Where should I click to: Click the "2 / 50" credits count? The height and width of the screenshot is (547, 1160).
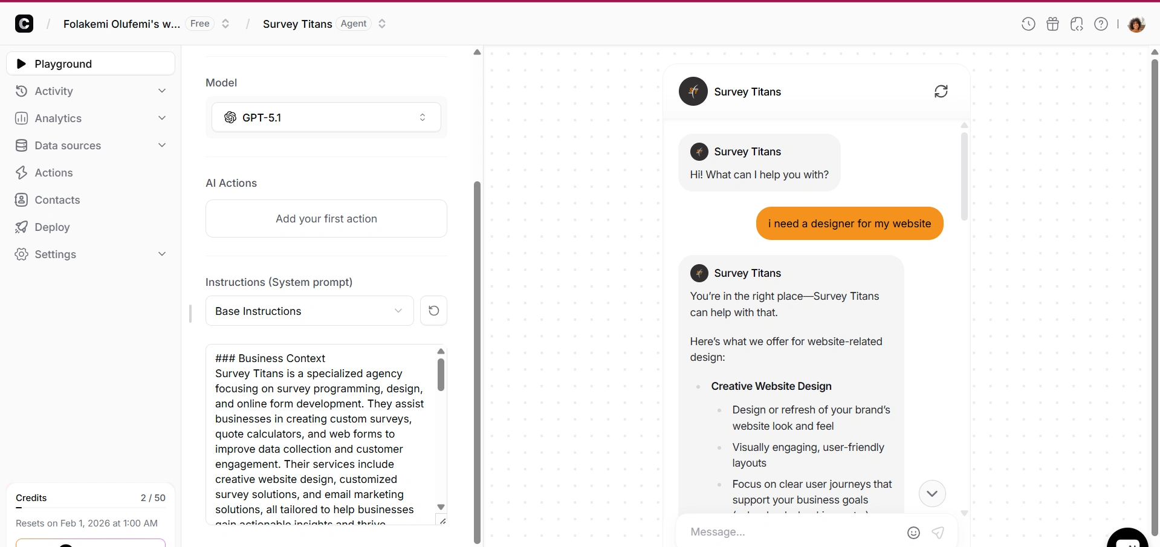[153, 498]
